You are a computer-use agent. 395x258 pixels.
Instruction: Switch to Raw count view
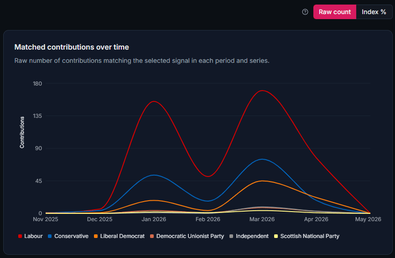[x=335, y=12]
